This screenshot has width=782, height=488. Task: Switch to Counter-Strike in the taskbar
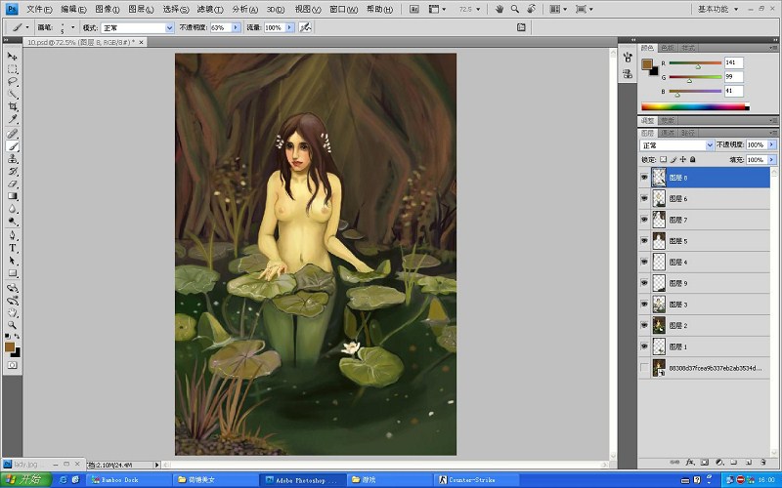[x=472, y=480]
